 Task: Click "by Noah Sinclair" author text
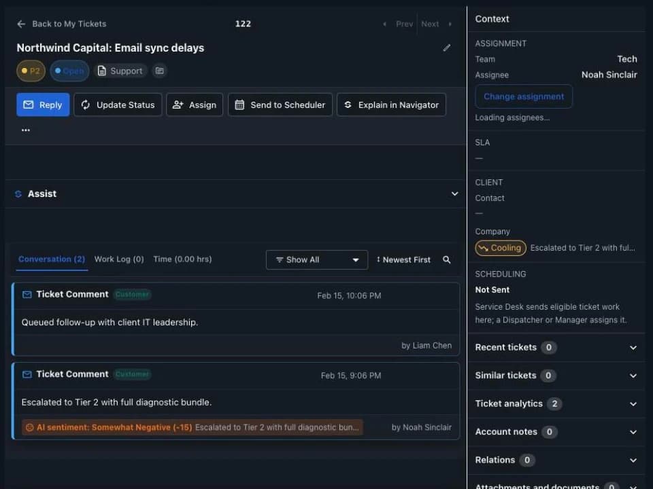422,427
